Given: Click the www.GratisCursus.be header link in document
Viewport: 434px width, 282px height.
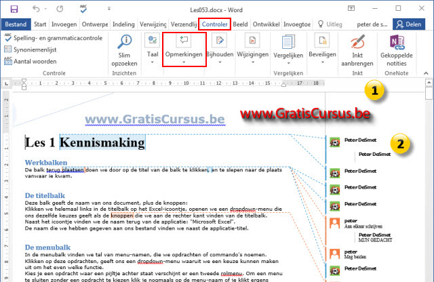Looking at the screenshot, I should pos(155,119).
